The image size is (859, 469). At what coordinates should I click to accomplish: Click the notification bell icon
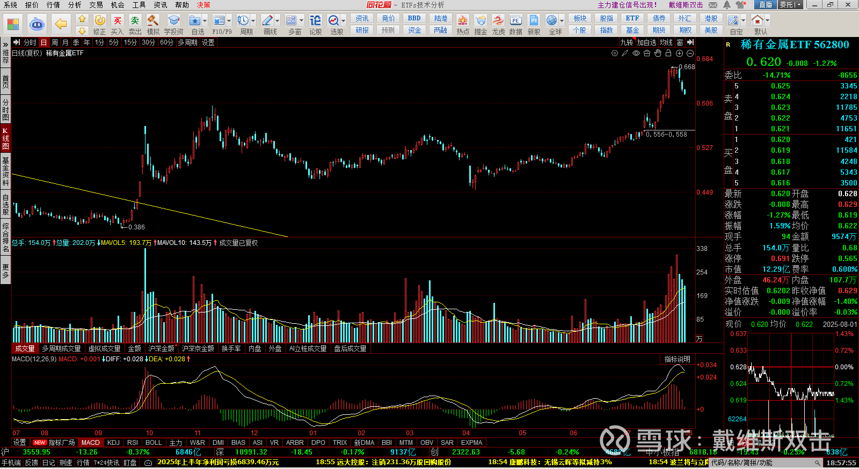pyautogui.click(x=727, y=5)
